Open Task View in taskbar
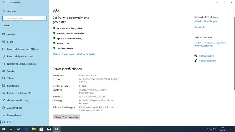The width and height of the screenshot is (235, 132). click(18, 129)
